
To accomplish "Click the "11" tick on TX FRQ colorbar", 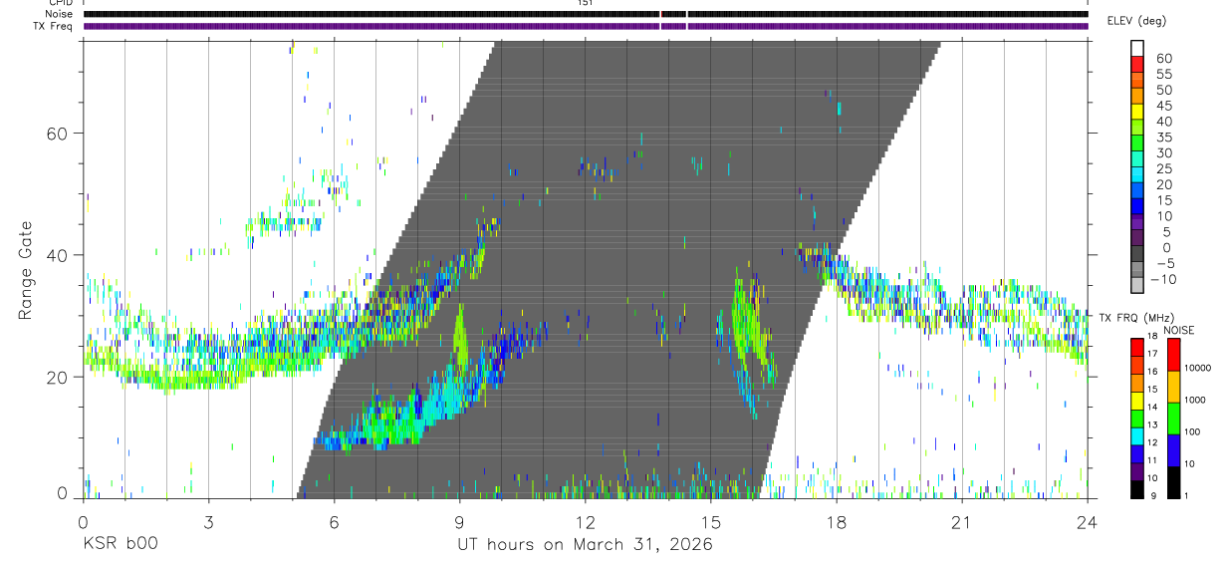I will point(1152,460).
